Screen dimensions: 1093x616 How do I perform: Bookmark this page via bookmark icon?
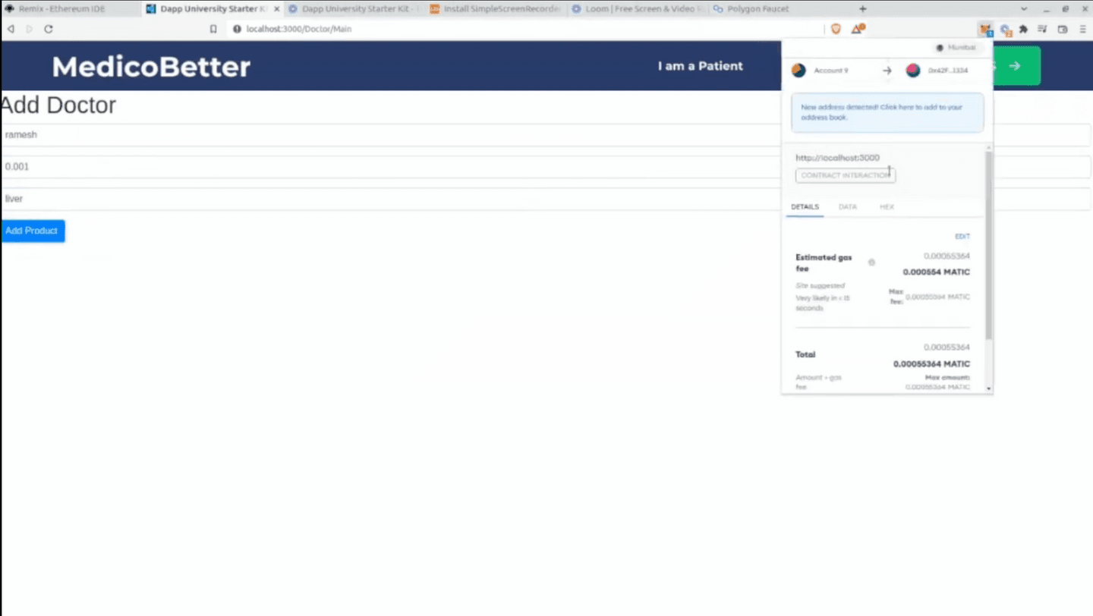(x=213, y=29)
